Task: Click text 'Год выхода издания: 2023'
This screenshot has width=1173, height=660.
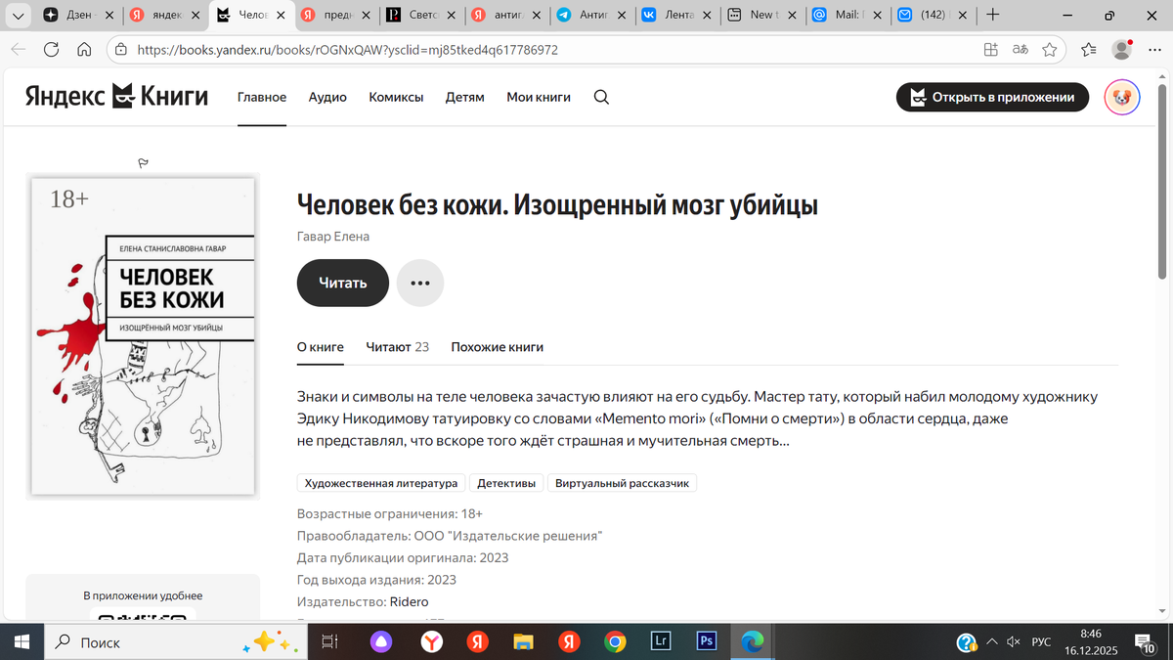Action: (376, 579)
